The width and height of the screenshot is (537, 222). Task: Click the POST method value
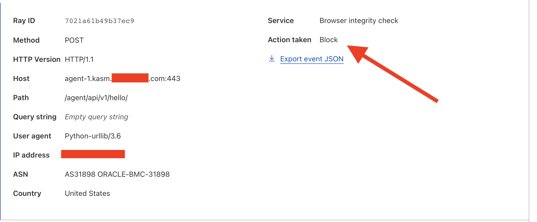(x=74, y=40)
